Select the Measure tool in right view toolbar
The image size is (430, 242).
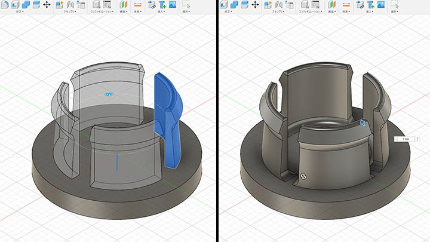tap(346, 4)
